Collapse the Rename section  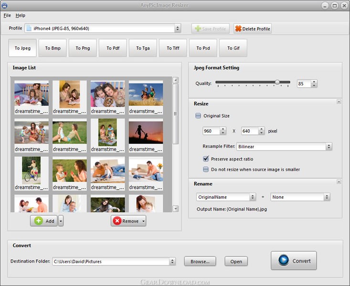click(x=339, y=182)
